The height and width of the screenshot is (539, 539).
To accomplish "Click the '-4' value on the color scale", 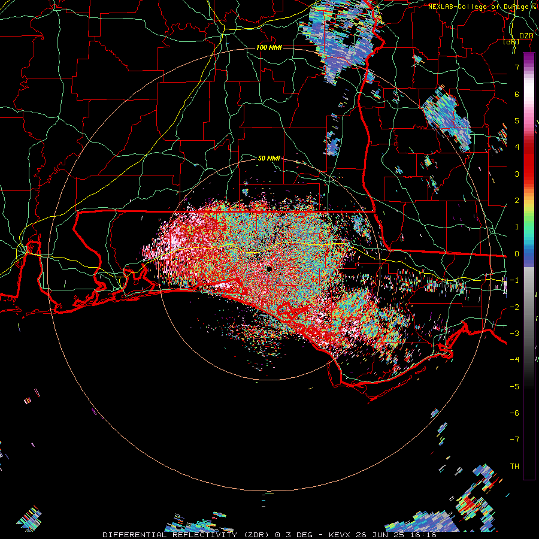I will pyautogui.click(x=514, y=360).
